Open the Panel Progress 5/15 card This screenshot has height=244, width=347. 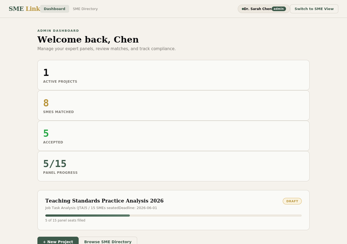pos(173,166)
